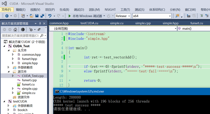Screen dimensions: 210x114
Task: Click the Home icon in Solution Explorer
Action: [x=15, y=29]
